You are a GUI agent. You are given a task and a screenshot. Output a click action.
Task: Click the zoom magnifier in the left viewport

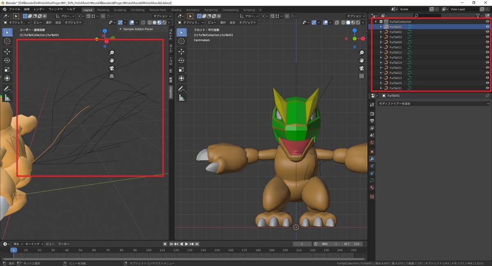pos(112,53)
